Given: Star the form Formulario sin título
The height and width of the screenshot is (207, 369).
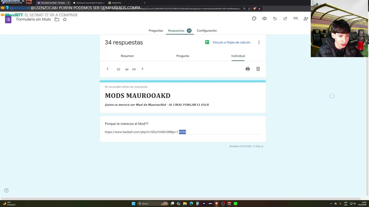Looking at the screenshot, I should pos(65,19).
